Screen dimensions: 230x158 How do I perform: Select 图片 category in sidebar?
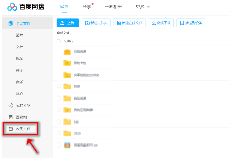20,35
